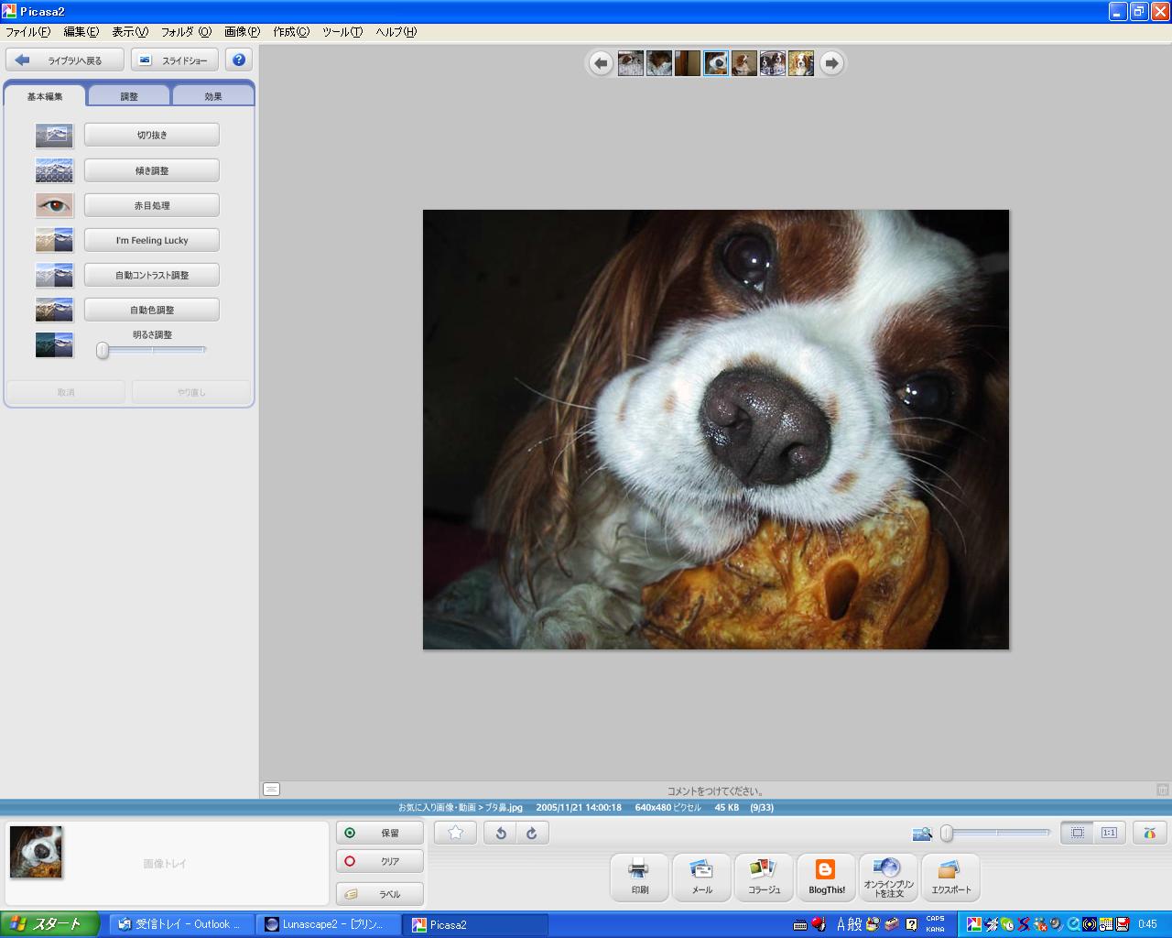Open the Windows スタート menu
Viewport: 1172px width, 938px height.
coord(48,924)
